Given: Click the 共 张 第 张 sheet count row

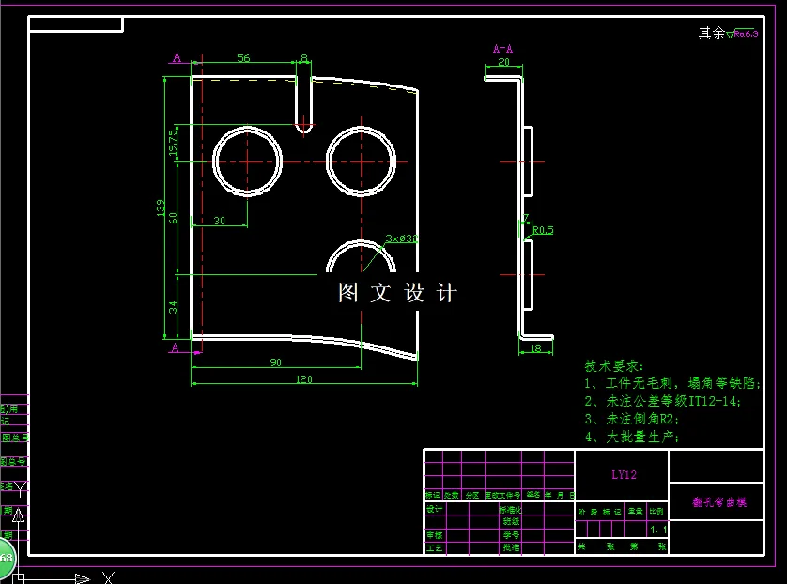Looking at the screenshot, I should pyautogui.click(x=622, y=546).
